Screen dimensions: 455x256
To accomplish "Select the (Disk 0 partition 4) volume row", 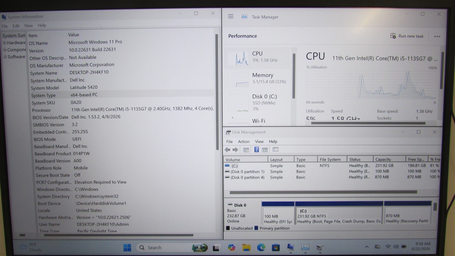I will pos(332,177).
